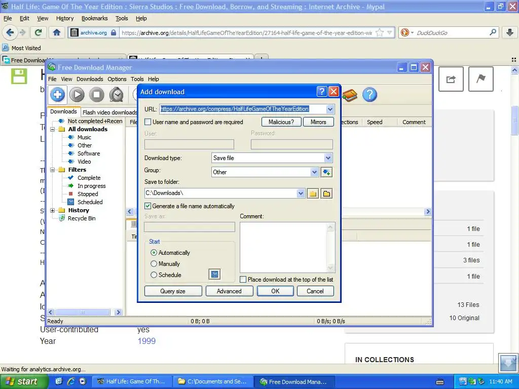Select the Scheduled filter
This screenshot has width=519, height=389.
90,202
